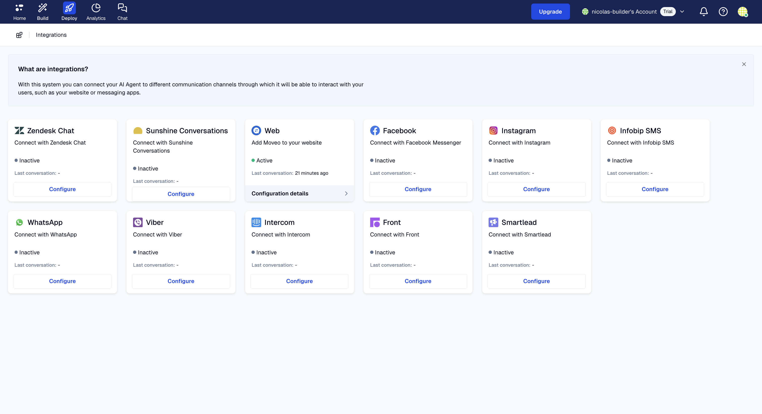
Task: Click the Infobip SMS logo icon
Action: (612, 130)
